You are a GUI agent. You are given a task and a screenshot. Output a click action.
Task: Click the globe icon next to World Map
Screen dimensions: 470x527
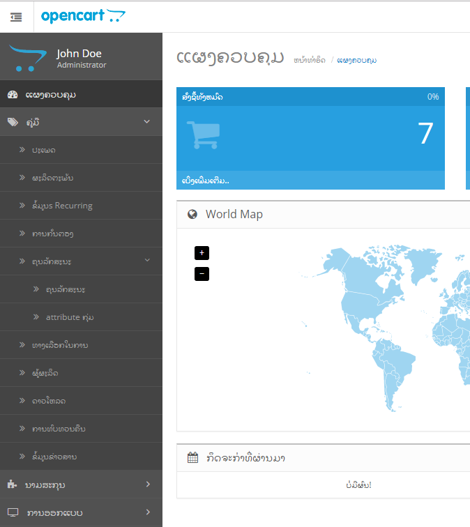coord(192,214)
